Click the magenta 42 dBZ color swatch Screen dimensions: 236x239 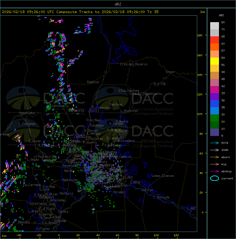pos(214,90)
